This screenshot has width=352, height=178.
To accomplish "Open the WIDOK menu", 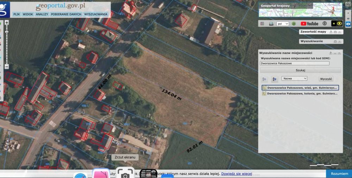I will pyautogui.click(x=28, y=14).
